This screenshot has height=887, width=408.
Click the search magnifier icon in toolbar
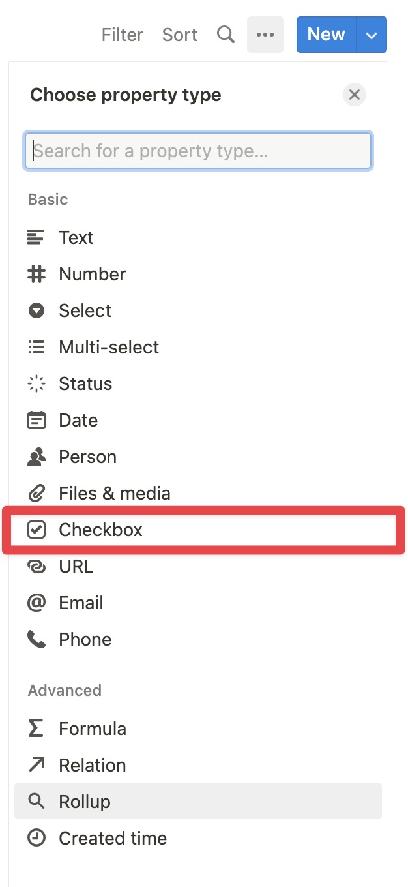pyautogui.click(x=226, y=35)
